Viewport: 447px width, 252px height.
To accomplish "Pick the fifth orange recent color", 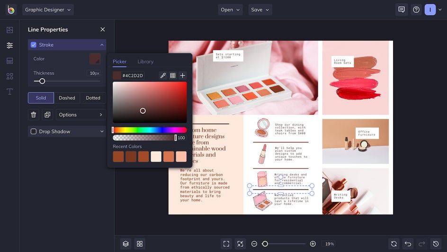I will click(169, 156).
